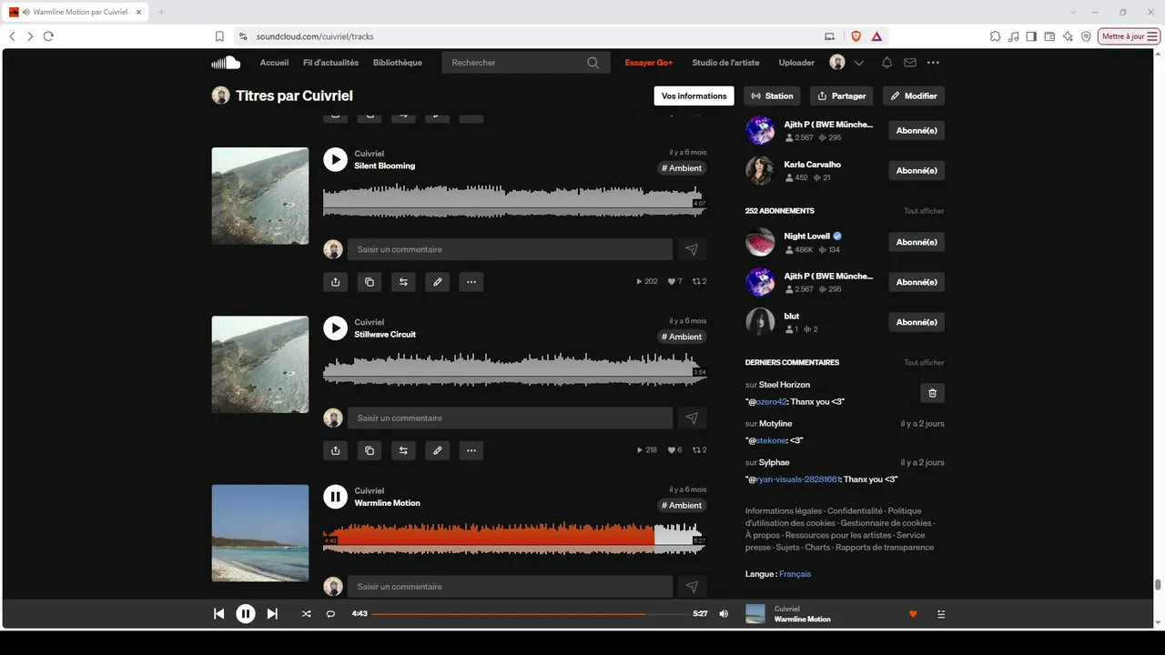Open Studio de l'artiste

click(725, 63)
